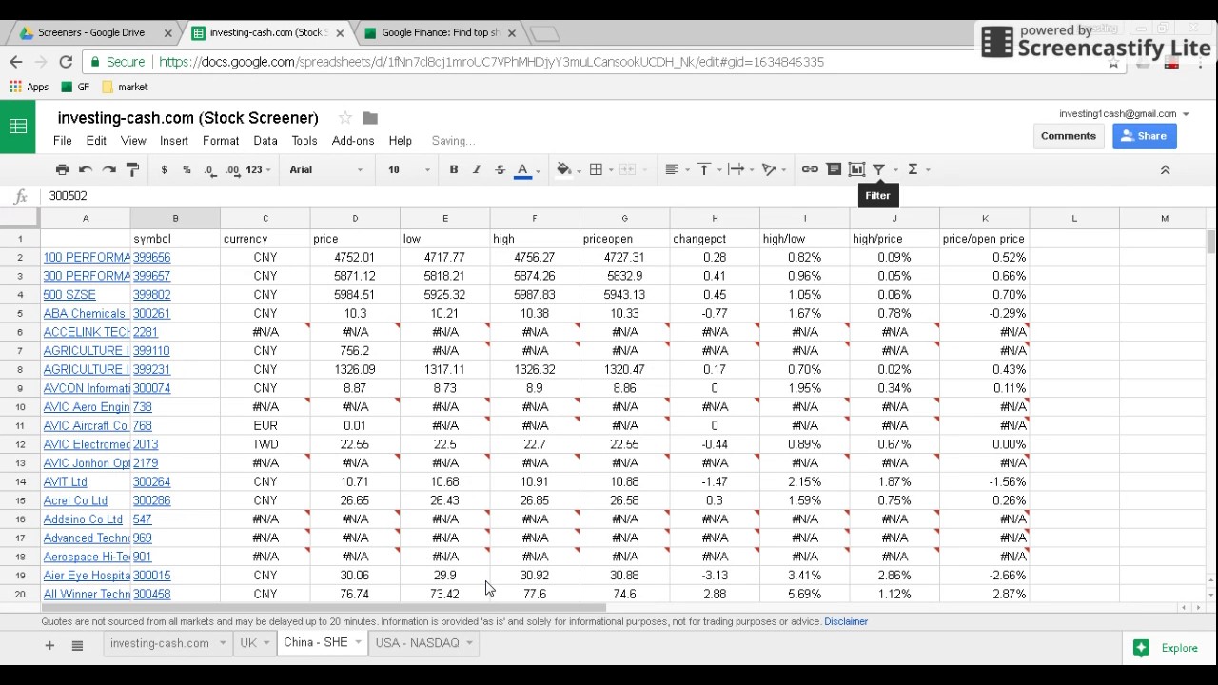Open the font size 10 dropdown
This screenshot has width=1218, height=685.
click(x=409, y=169)
